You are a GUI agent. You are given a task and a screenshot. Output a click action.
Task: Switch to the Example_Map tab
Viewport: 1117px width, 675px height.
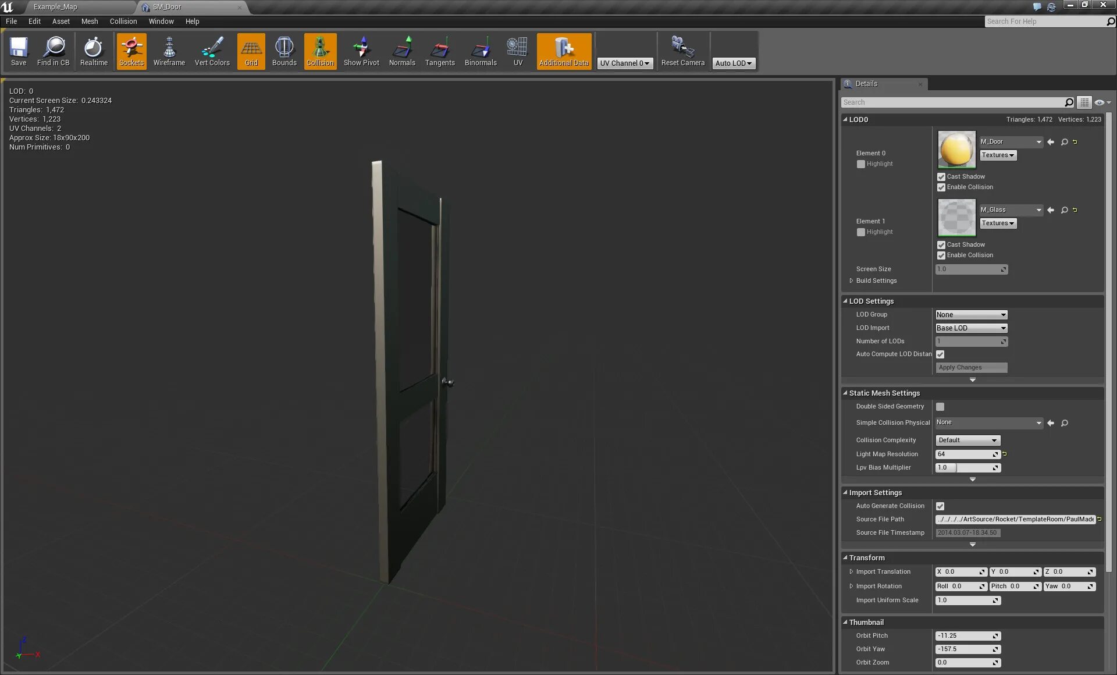tap(55, 7)
